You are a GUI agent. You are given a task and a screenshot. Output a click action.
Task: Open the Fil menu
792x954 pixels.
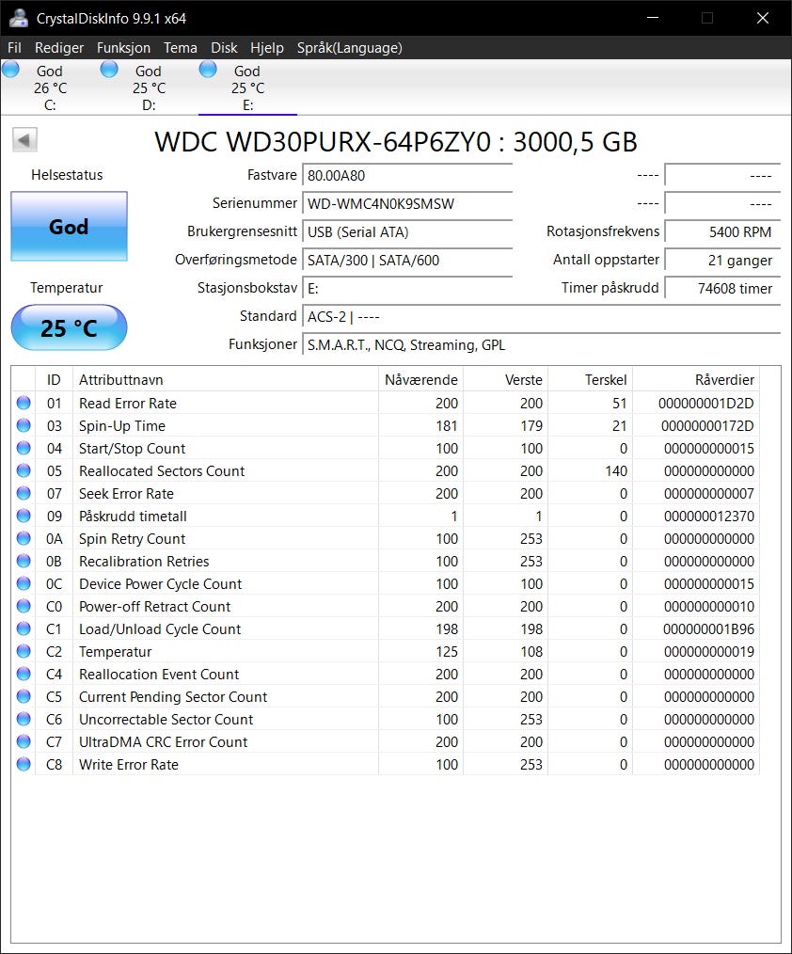(14, 47)
